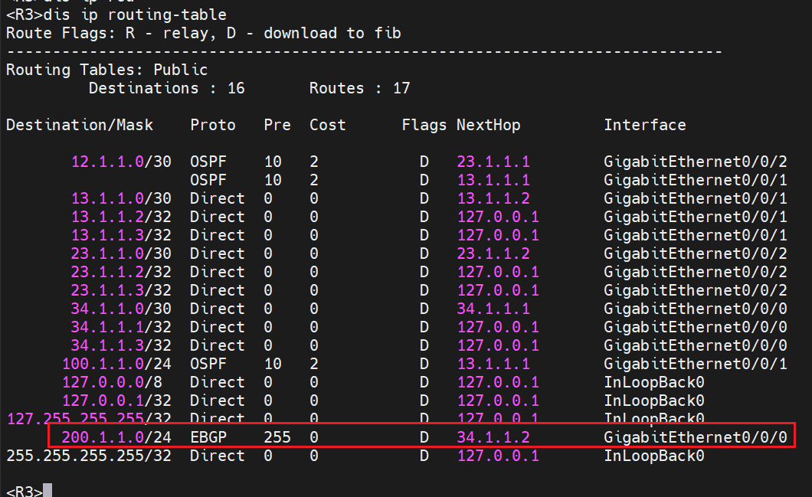Select the Flags column header

coord(424,125)
